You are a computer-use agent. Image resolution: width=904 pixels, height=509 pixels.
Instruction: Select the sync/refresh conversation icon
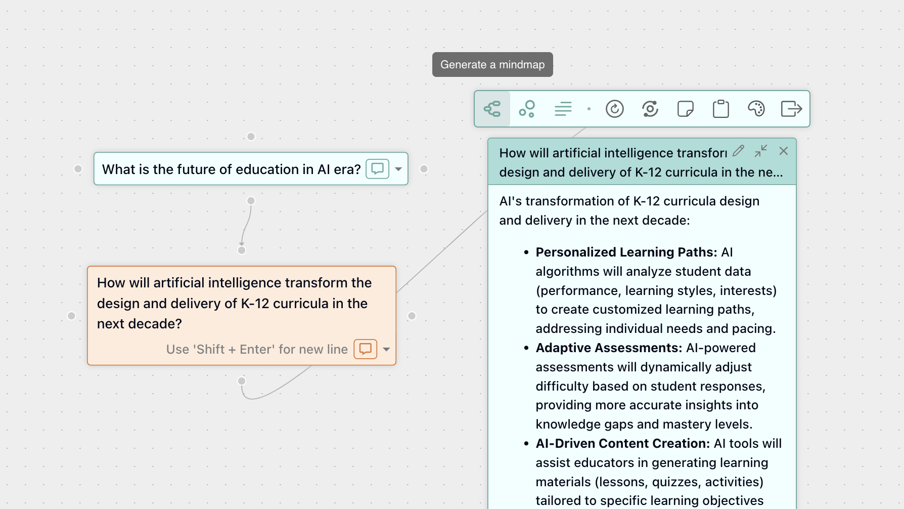pyautogui.click(x=650, y=108)
